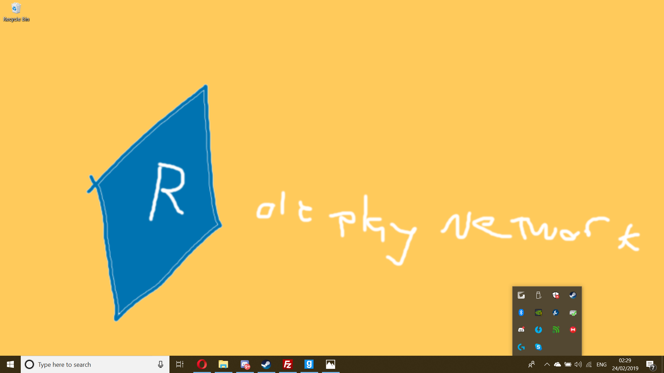Click Safely Remove Hardware in the tray
The width and height of the screenshot is (664, 373).
pos(538,295)
